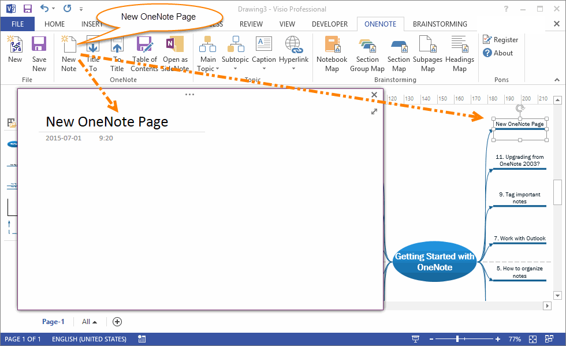The image size is (566, 346).
Task: Click the New OneNote Page title field
Action: (x=107, y=122)
